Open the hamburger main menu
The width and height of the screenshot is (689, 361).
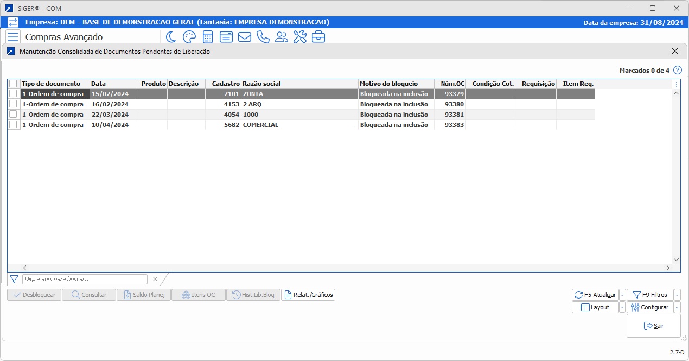coord(13,37)
